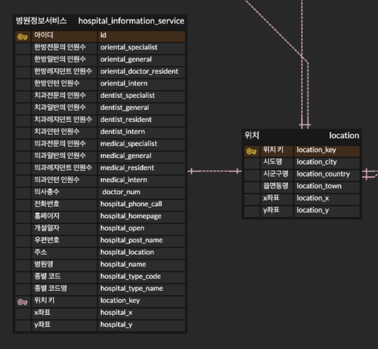Click hospital_homepage field
This screenshot has width=378, height=349.
[x=141, y=217]
